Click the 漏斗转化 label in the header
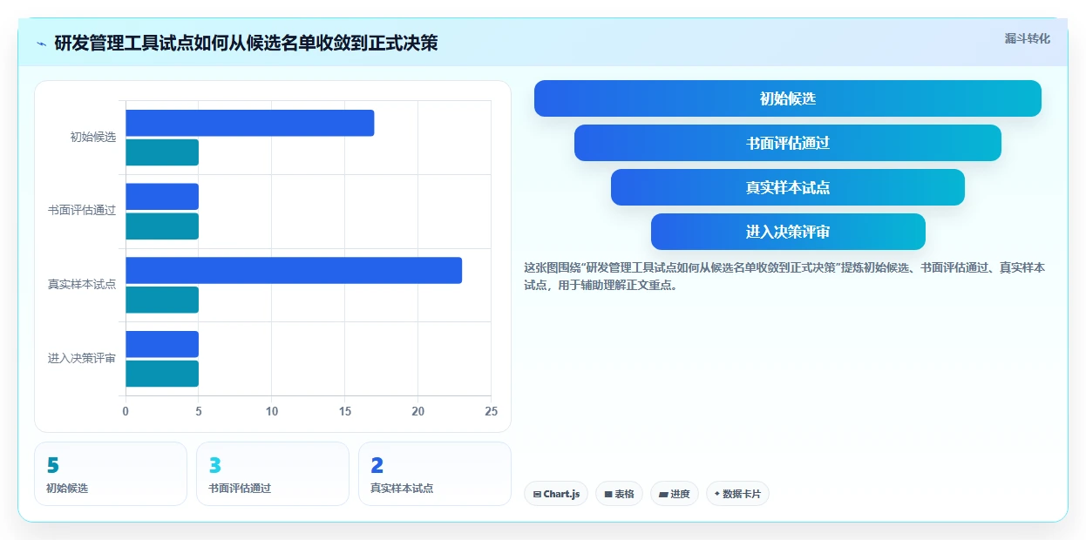Viewport: 1086px width, 540px height. pyautogui.click(x=1027, y=39)
